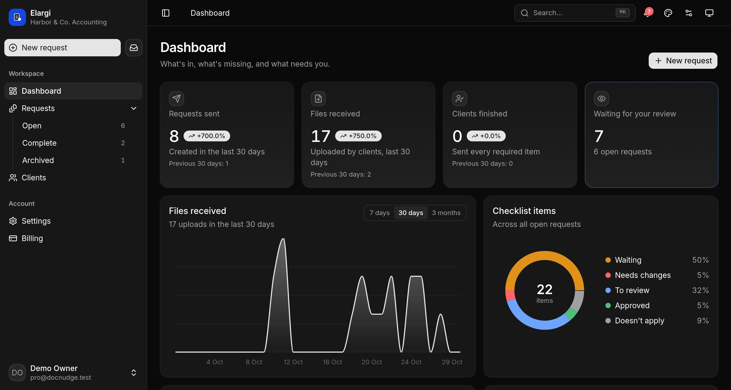
Task: Click the eye icon in review card
Action: pyautogui.click(x=601, y=99)
